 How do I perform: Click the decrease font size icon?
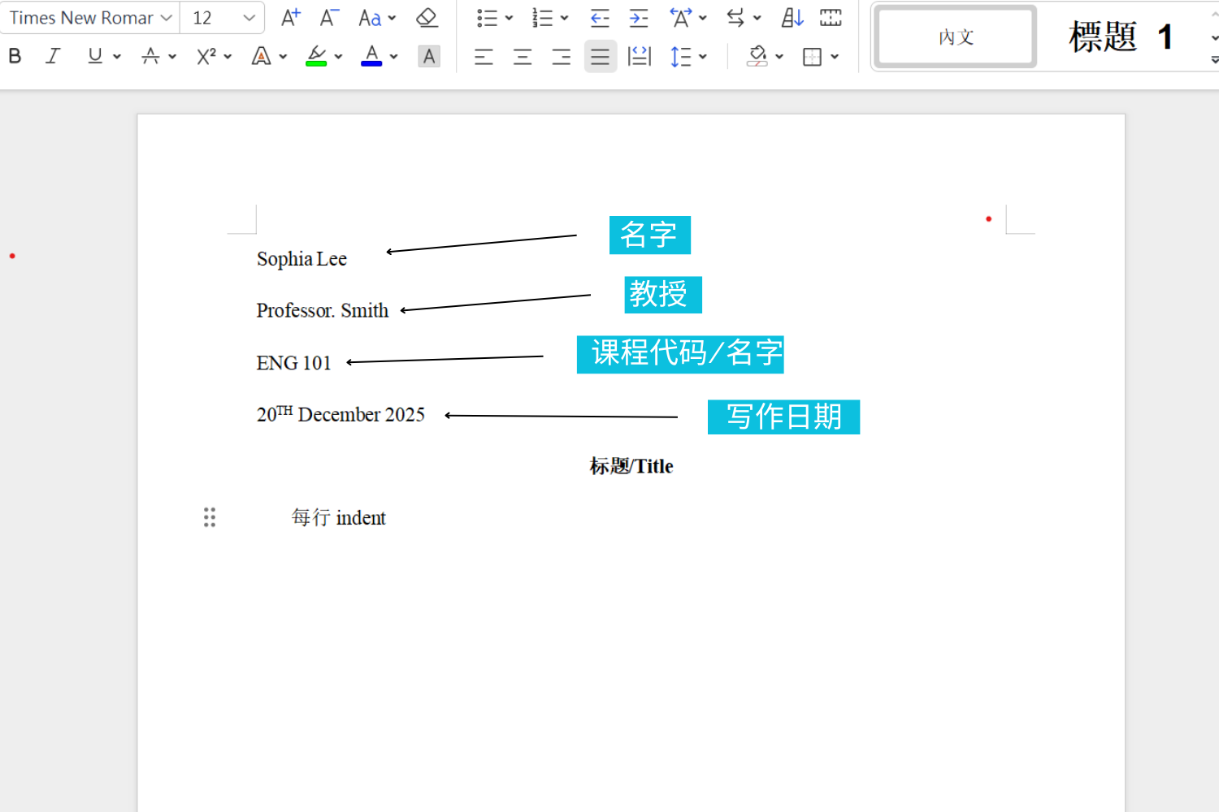click(x=328, y=18)
